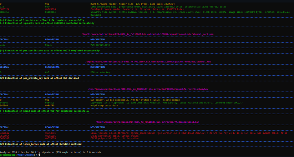Click DESCRIPTION header under stunnel.key
This screenshot has height=157, width=294.
pos(97,67)
